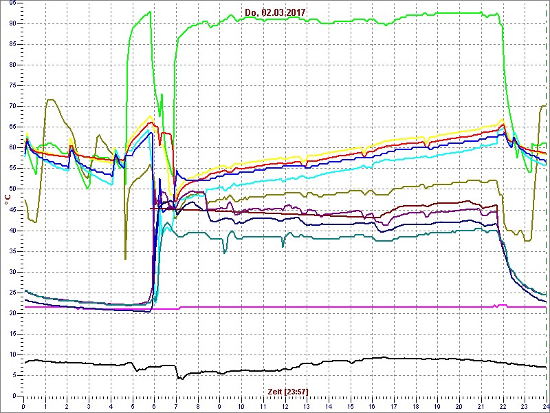Click hour 5 on the time axis

click(133, 407)
